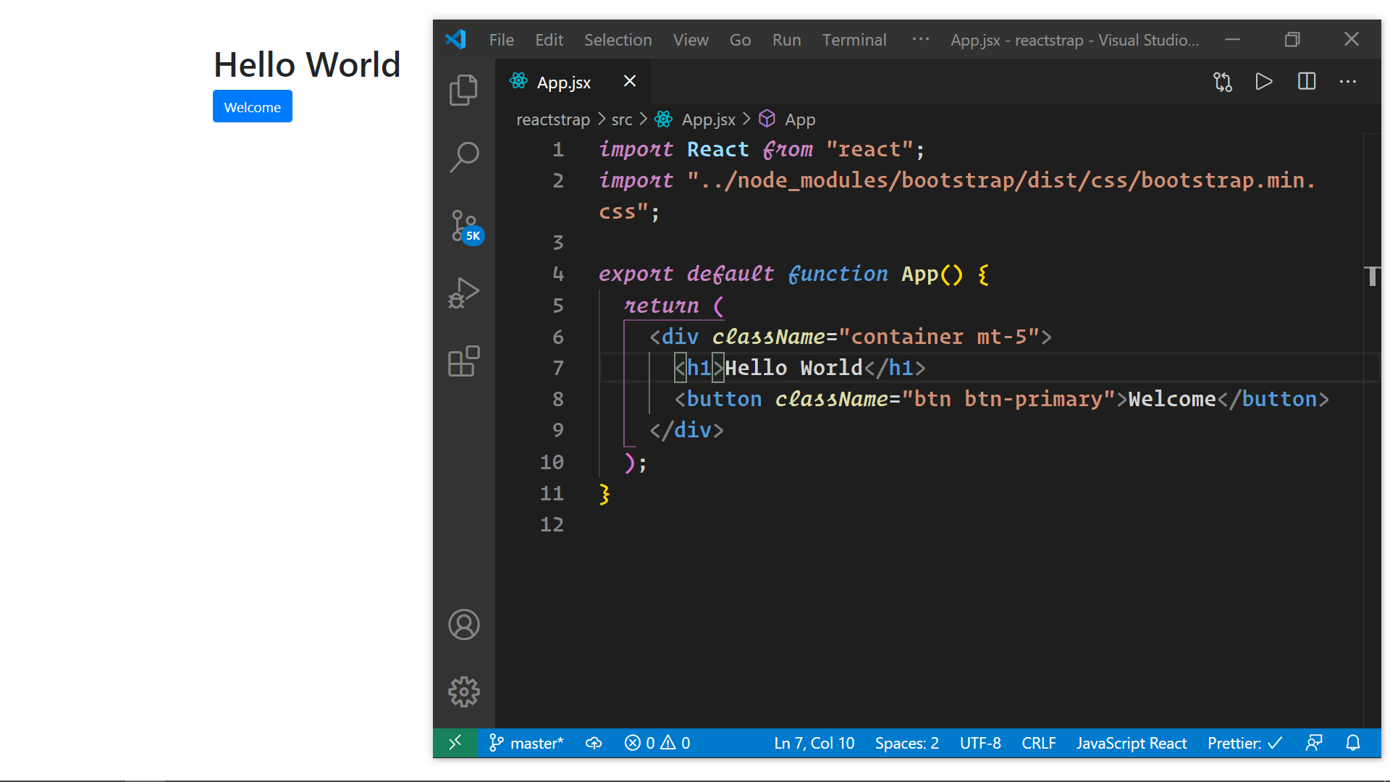Viewport: 1390px width, 782px height.
Task: Open notifications bell in status bar
Action: point(1353,743)
